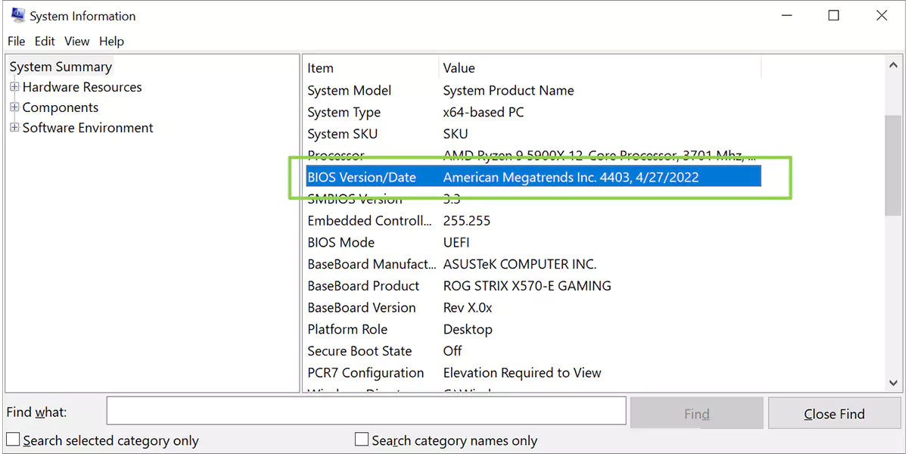Click the Close Find button
This screenshot has height=454, width=908.
click(835, 414)
